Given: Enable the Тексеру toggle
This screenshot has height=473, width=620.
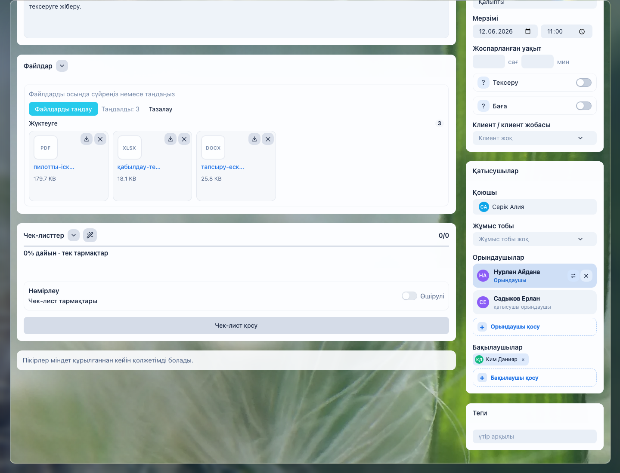Looking at the screenshot, I should (x=584, y=83).
